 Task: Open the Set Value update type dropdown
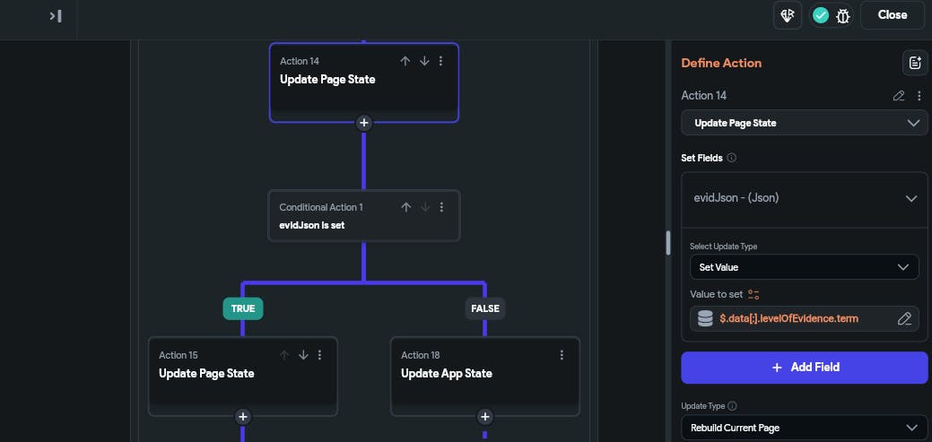805,267
